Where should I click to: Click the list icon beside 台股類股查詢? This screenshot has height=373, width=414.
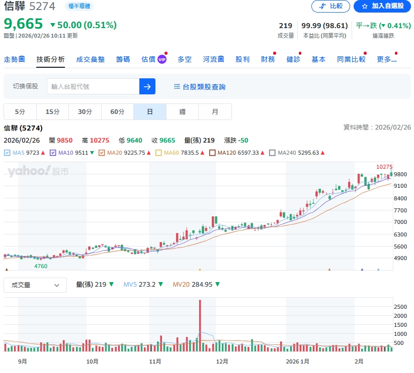(177, 87)
